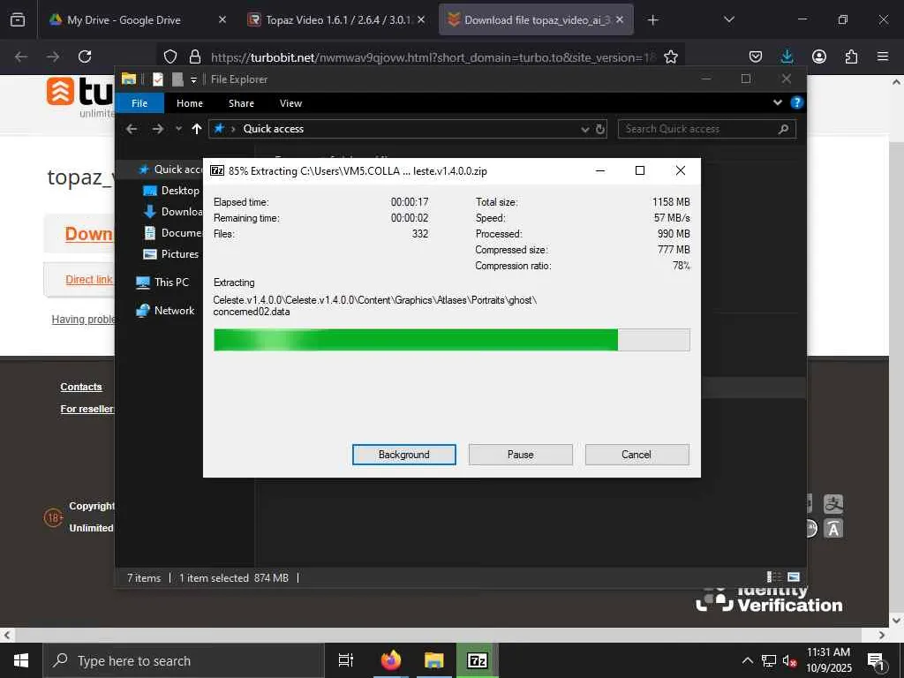The width and height of the screenshot is (904, 678).
Task: Select Desktop in navigation pane
Action: pyautogui.click(x=172, y=191)
